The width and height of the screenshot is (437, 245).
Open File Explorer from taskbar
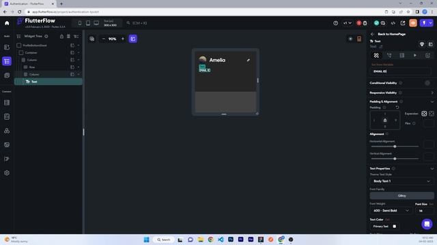tap(200, 240)
